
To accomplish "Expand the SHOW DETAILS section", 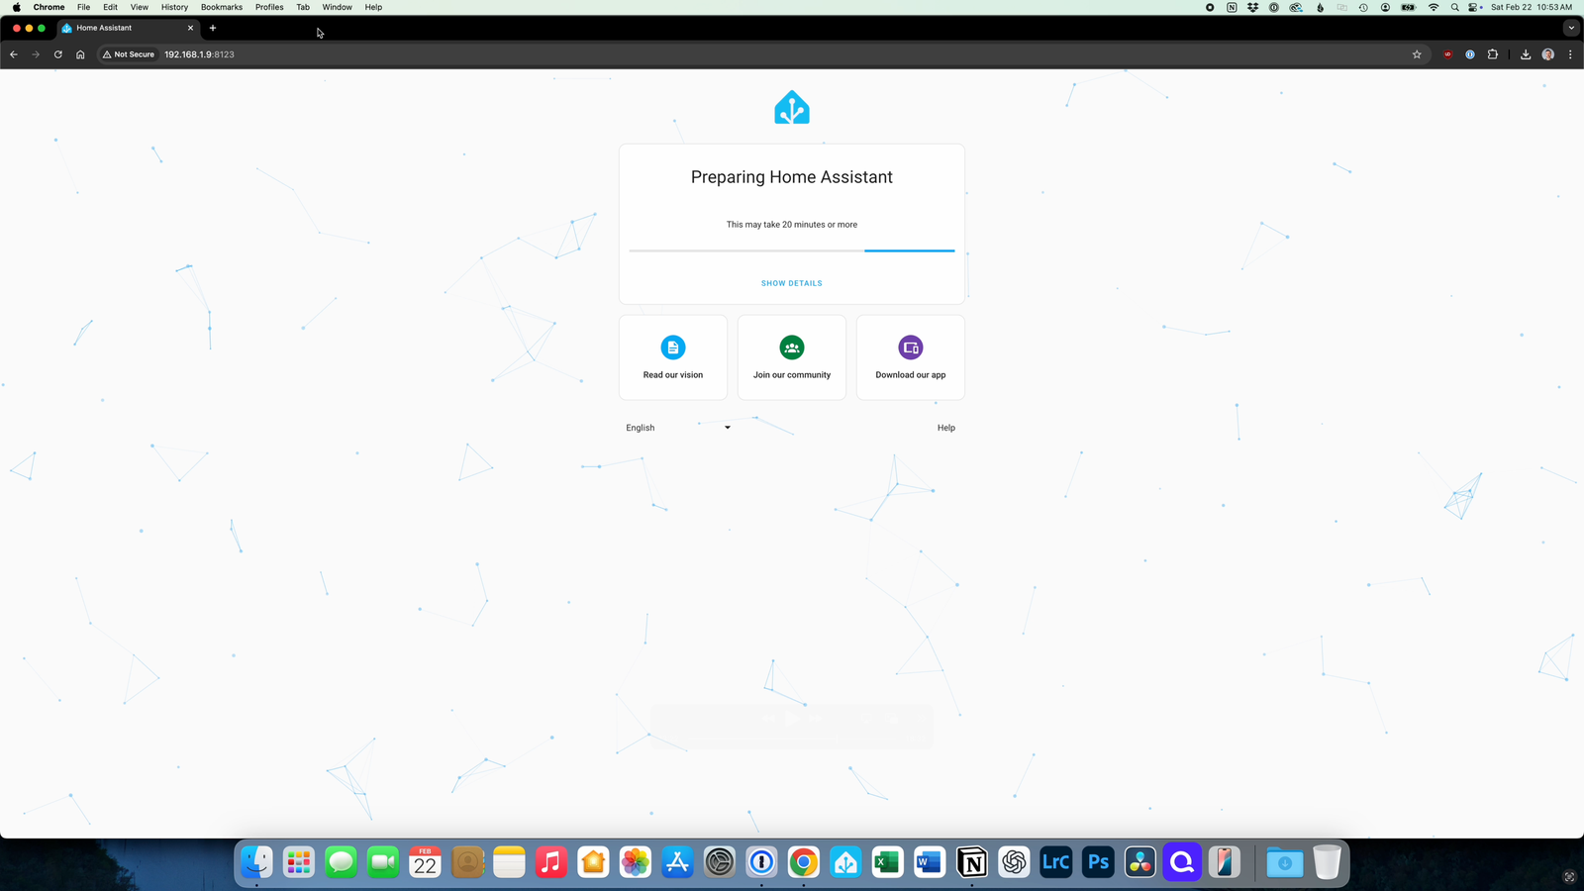I will tap(791, 282).
